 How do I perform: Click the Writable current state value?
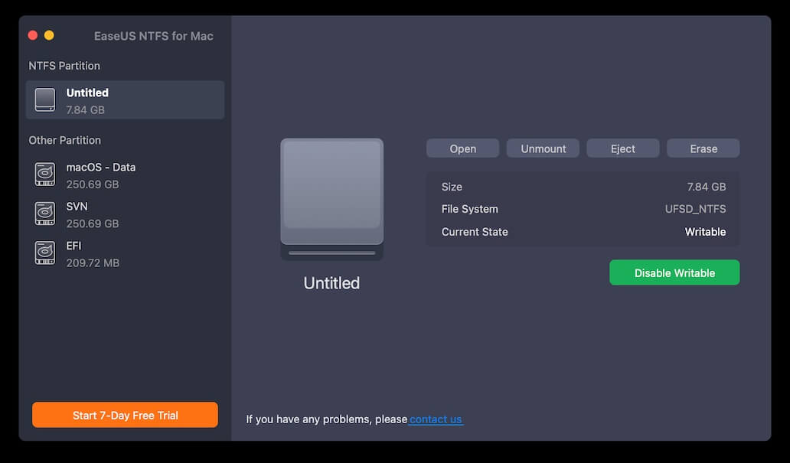(x=705, y=232)
